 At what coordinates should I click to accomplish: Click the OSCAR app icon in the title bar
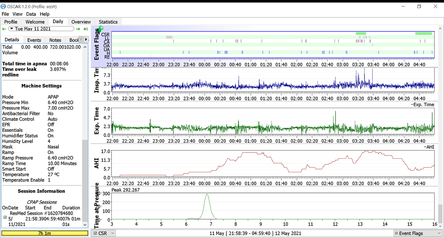tap(4, 7)
